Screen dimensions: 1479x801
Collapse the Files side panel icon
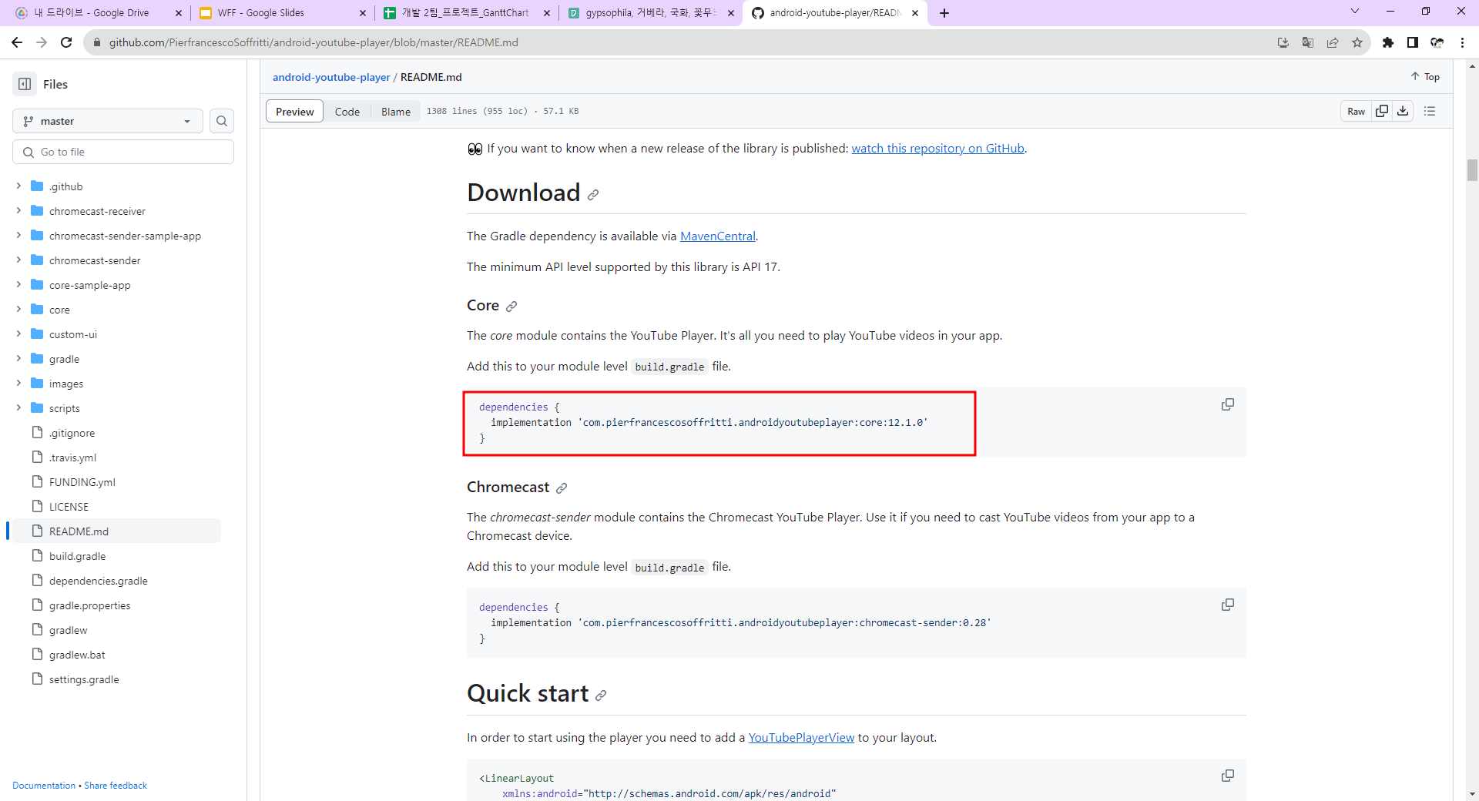25,84
